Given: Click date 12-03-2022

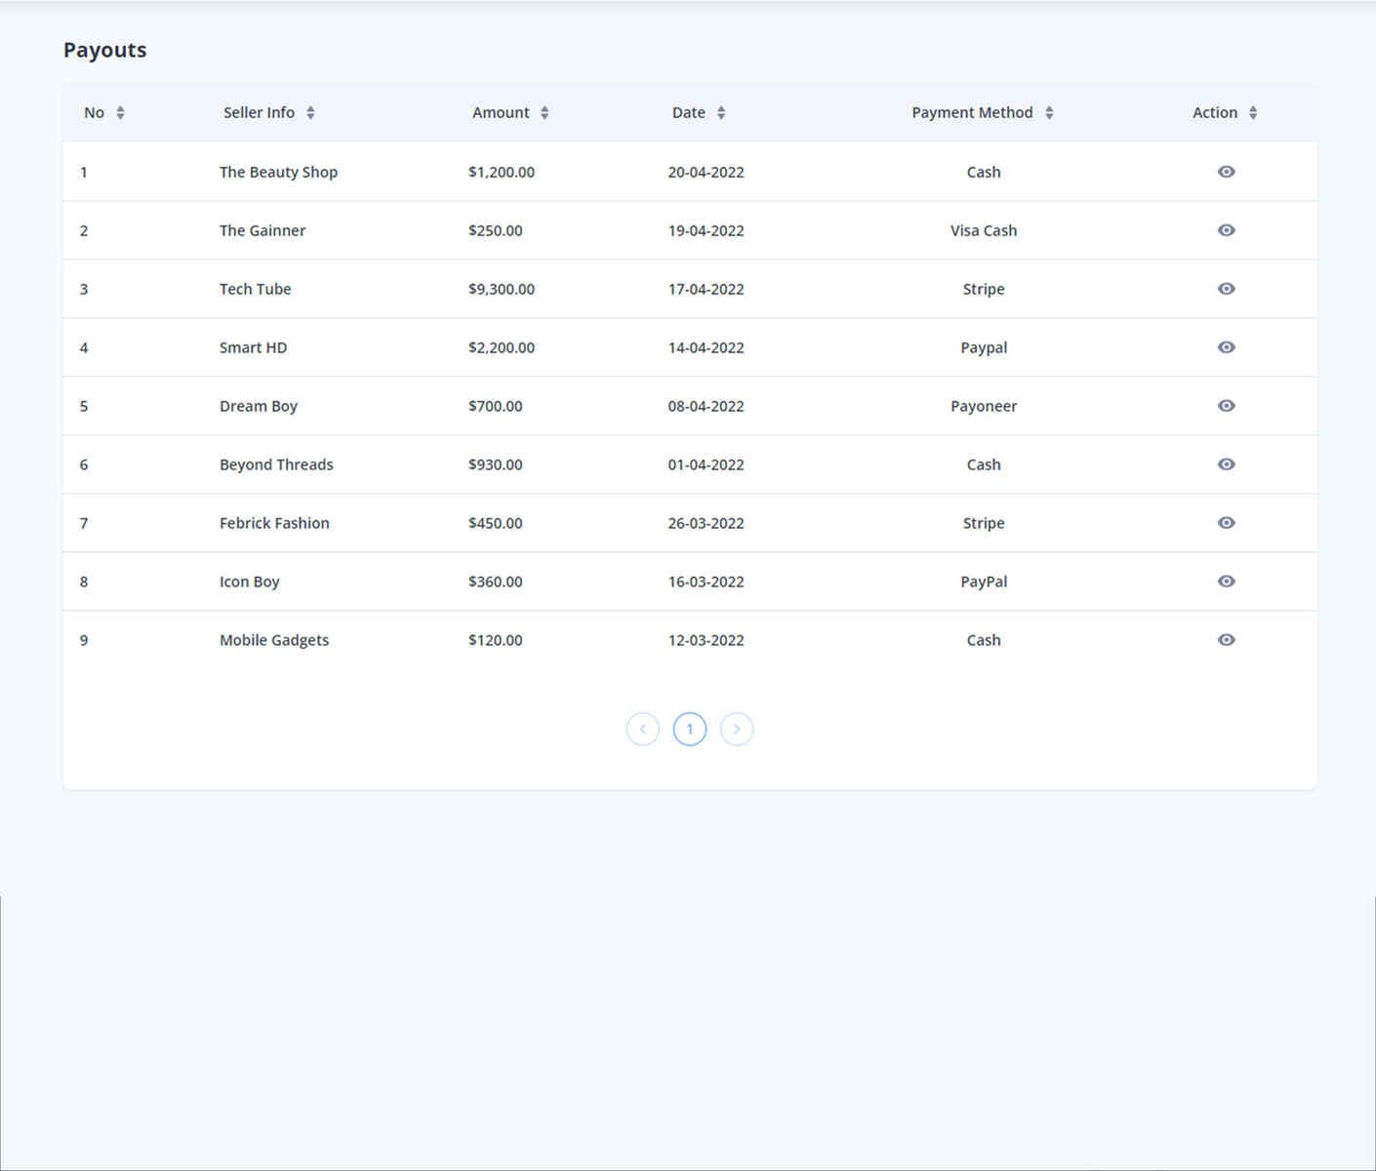Looking at the screenshot, I should (706, 640).
